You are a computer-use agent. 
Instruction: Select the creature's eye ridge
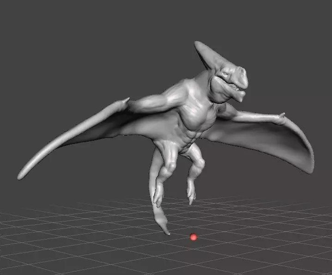224,73
